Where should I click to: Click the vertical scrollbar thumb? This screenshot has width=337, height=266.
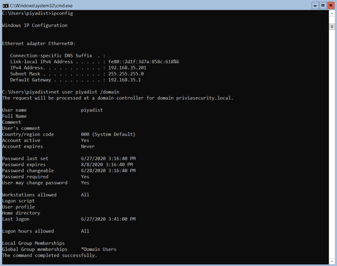click(x=332, y=27)
